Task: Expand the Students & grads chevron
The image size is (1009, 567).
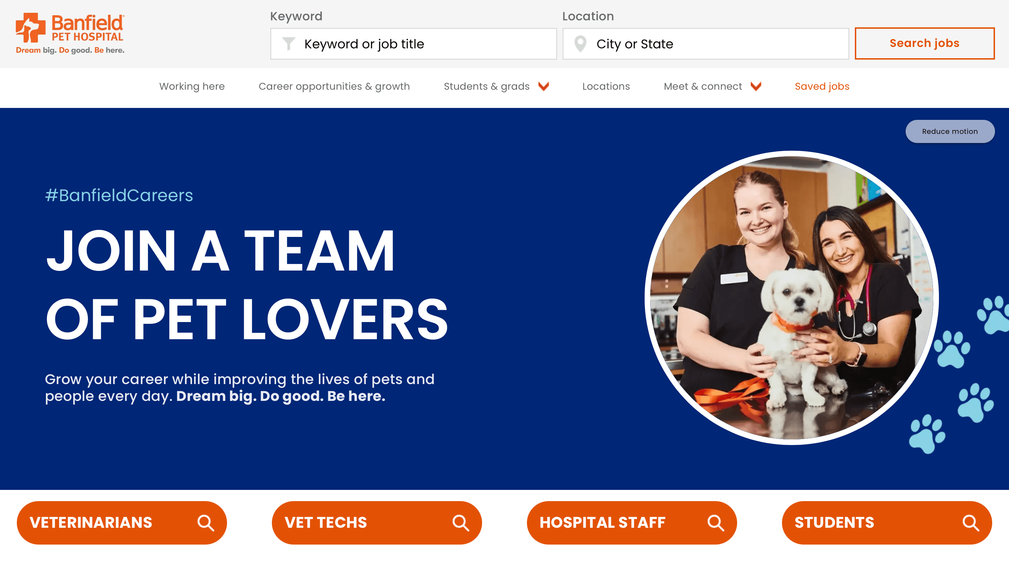Action: [544, 86]
